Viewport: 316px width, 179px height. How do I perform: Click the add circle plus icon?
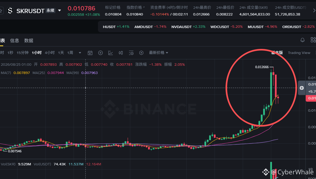pos(100,53)
